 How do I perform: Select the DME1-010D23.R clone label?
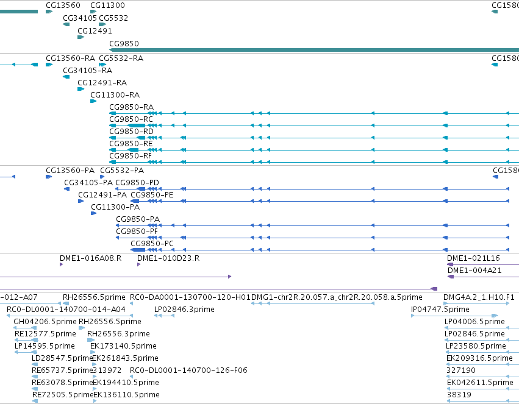pos(168,258)
